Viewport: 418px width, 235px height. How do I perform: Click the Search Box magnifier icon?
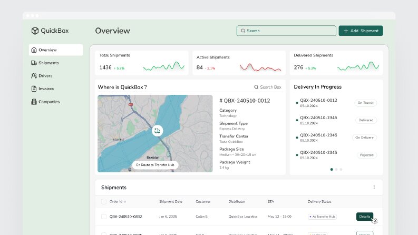coord(256,87)
